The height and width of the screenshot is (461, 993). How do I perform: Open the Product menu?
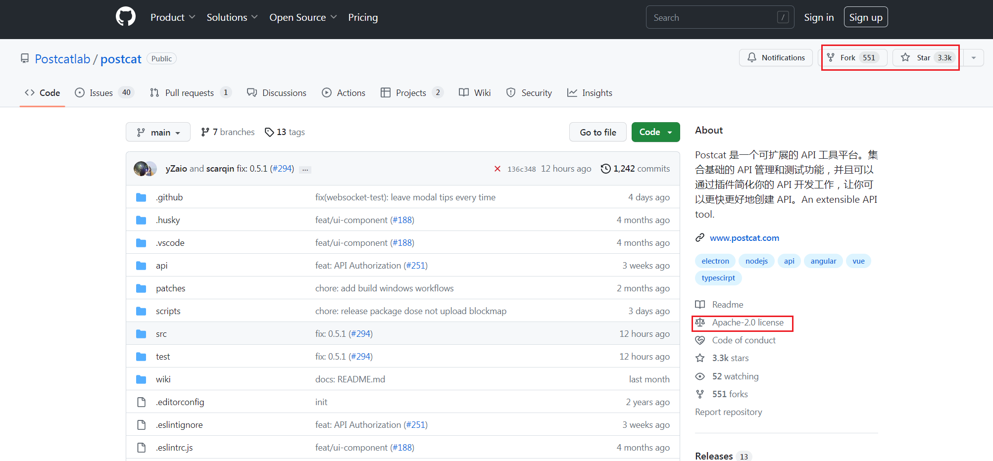pos(173,17)
